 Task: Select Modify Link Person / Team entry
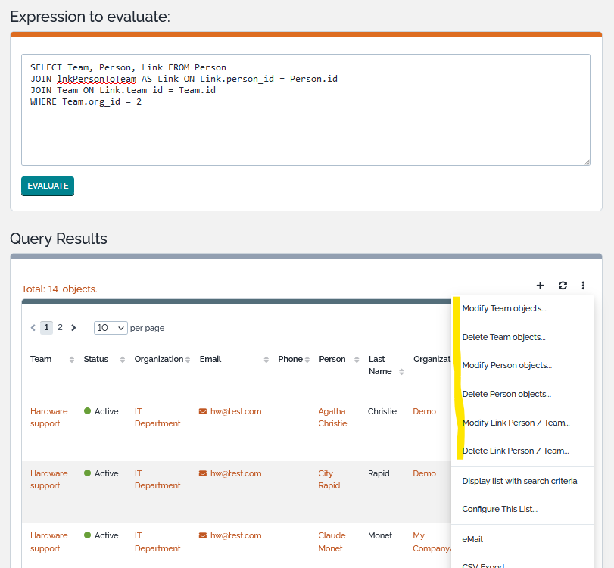(x=516, y=423)
